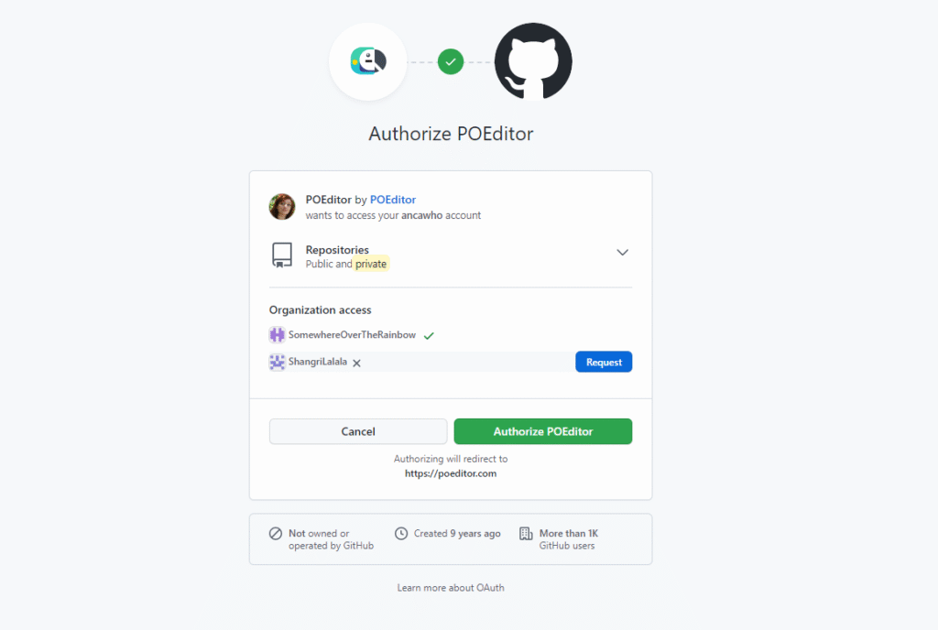The height and width of the screenshot is (630, 938).
Task: Click the green checkmark connection icon
Action: pos(451,61)
